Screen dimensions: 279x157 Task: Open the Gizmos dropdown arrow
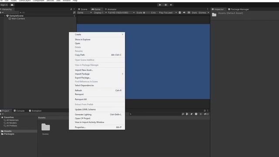[208, 13]
